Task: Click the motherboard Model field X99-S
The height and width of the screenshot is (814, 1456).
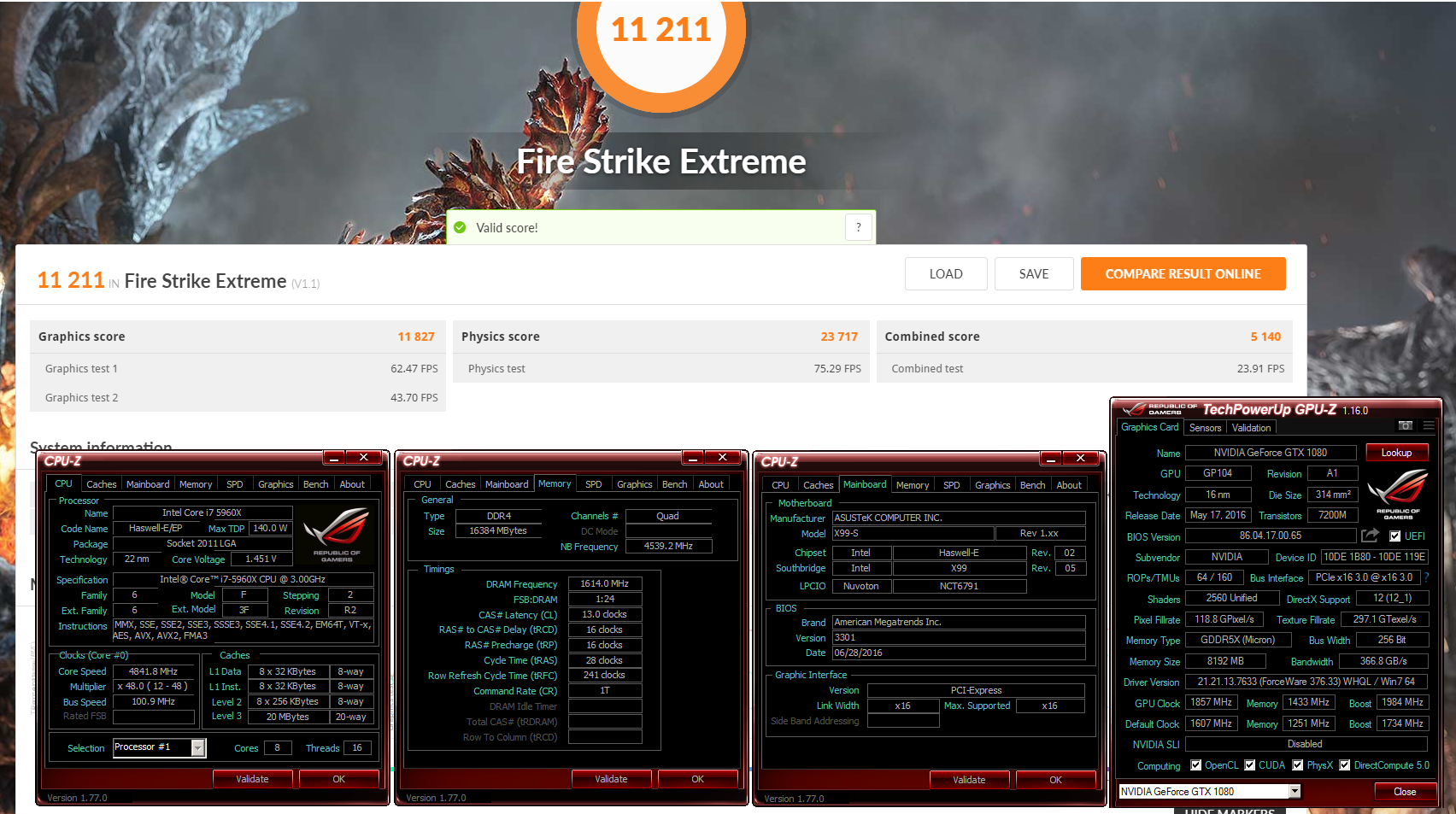Action: pyautogui.click(x=913, y=533)
